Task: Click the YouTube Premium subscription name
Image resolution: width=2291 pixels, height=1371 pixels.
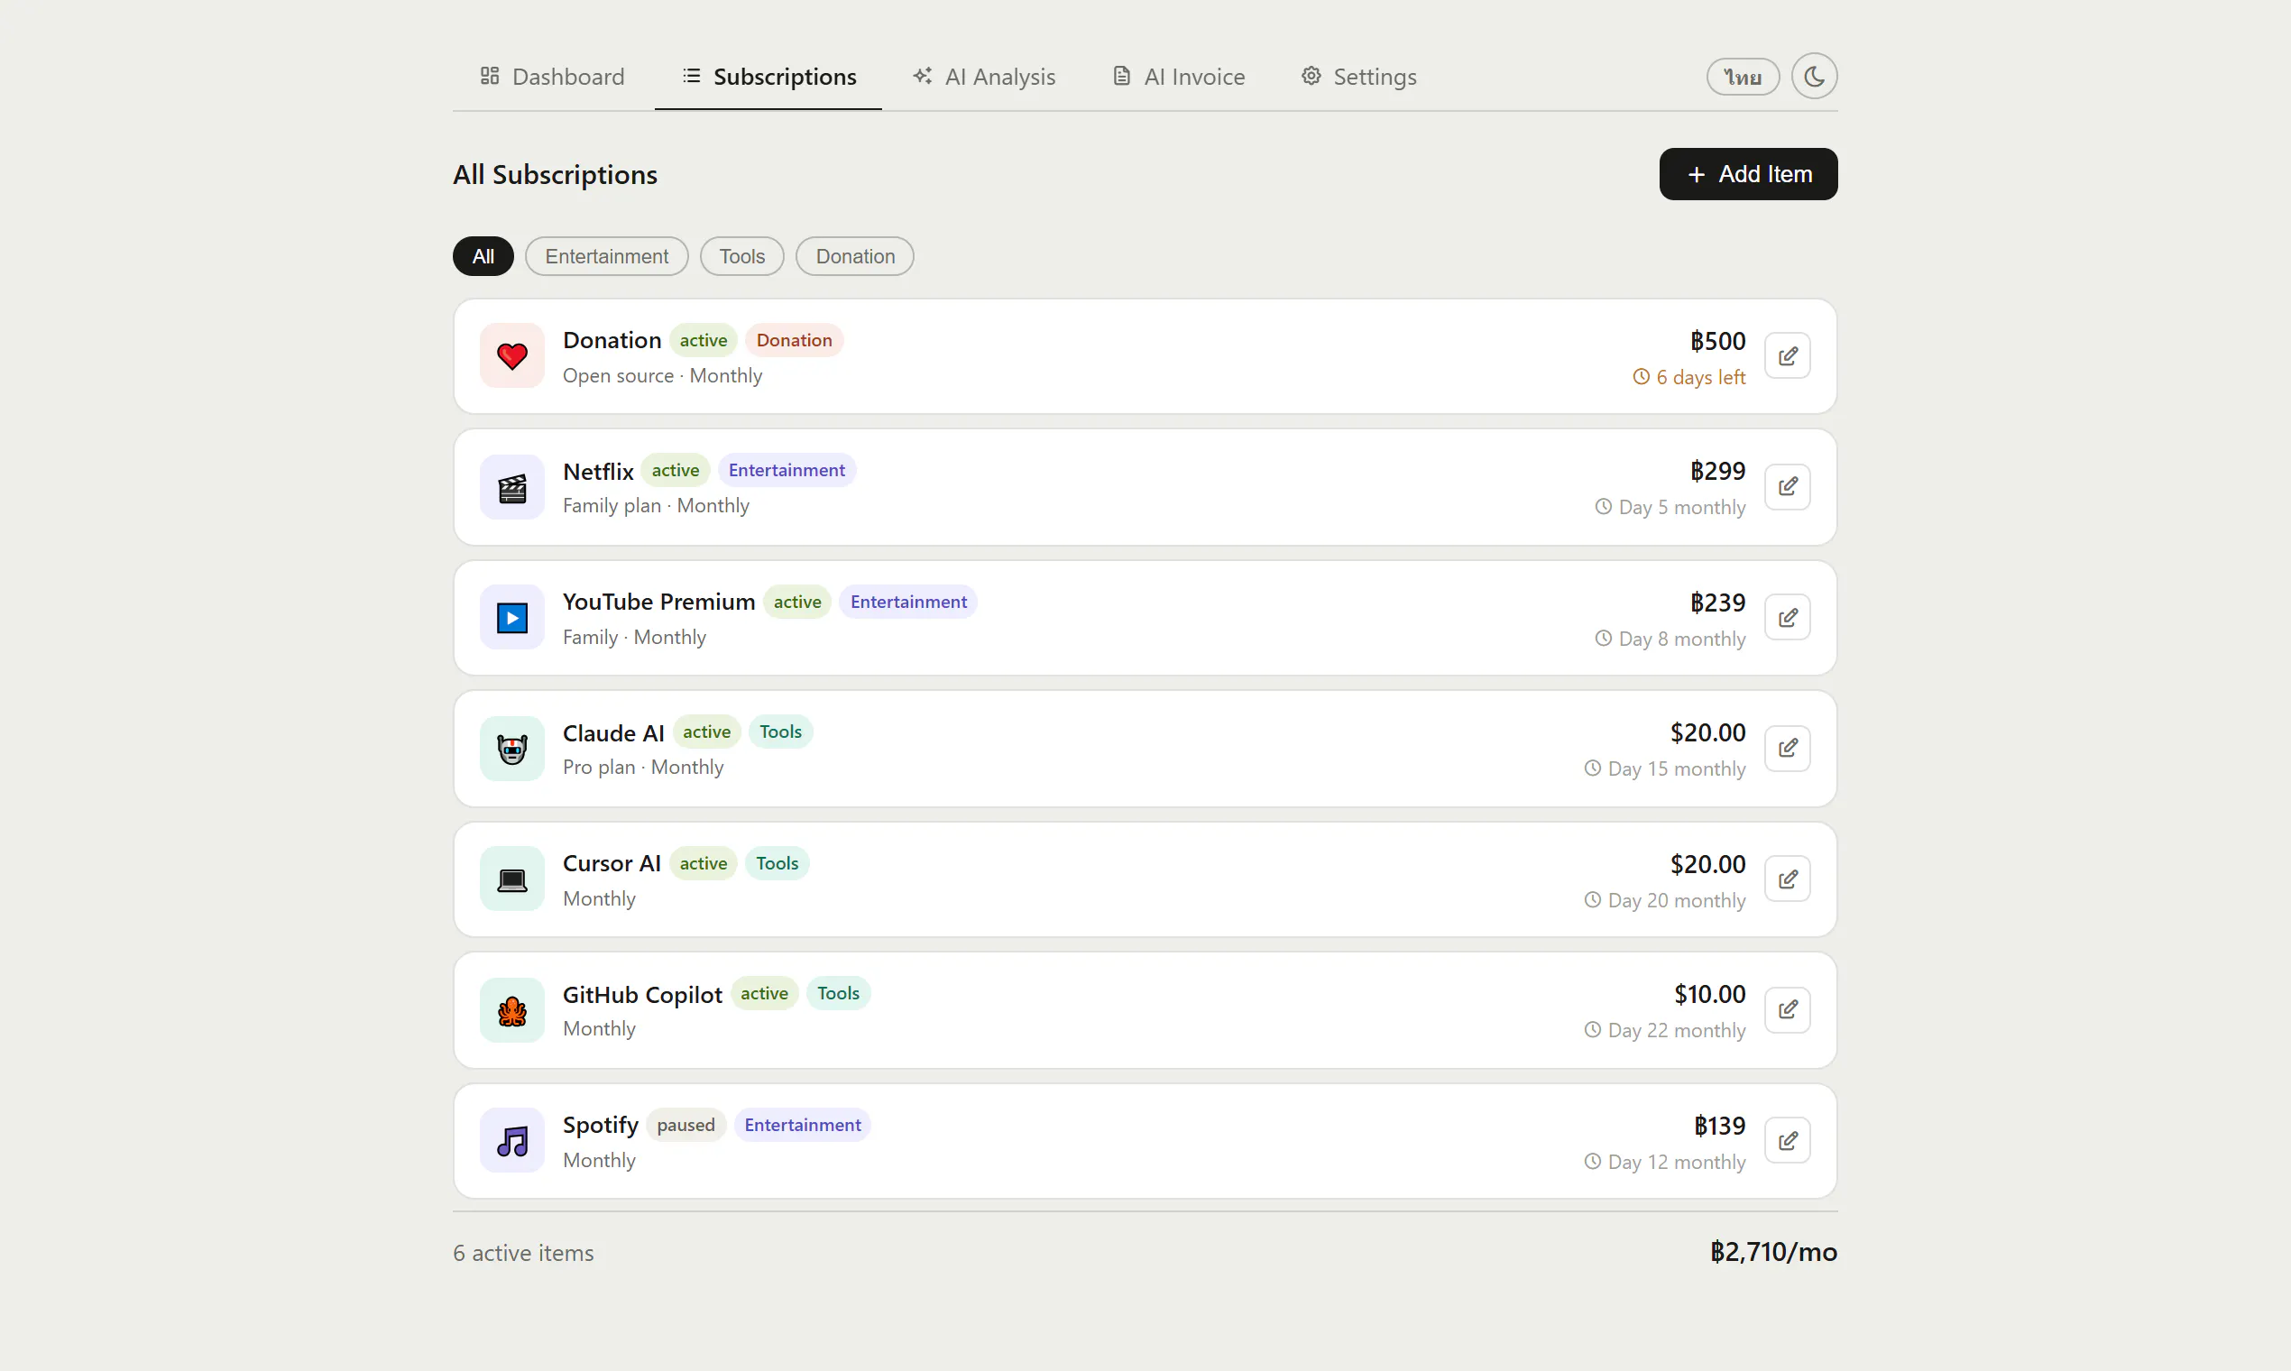Action: tap(658, 603)
